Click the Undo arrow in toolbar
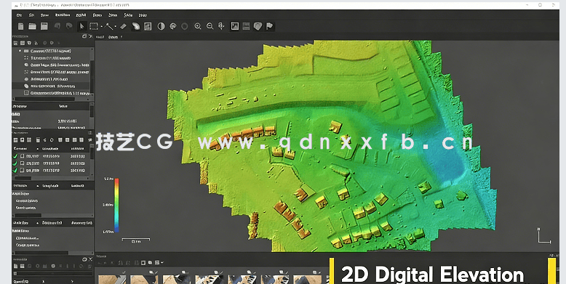 [x=57, y=26]
